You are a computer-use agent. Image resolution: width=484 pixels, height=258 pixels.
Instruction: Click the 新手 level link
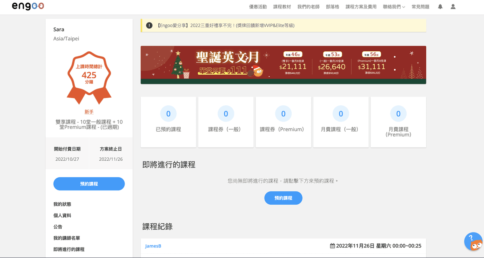[89, 112]
